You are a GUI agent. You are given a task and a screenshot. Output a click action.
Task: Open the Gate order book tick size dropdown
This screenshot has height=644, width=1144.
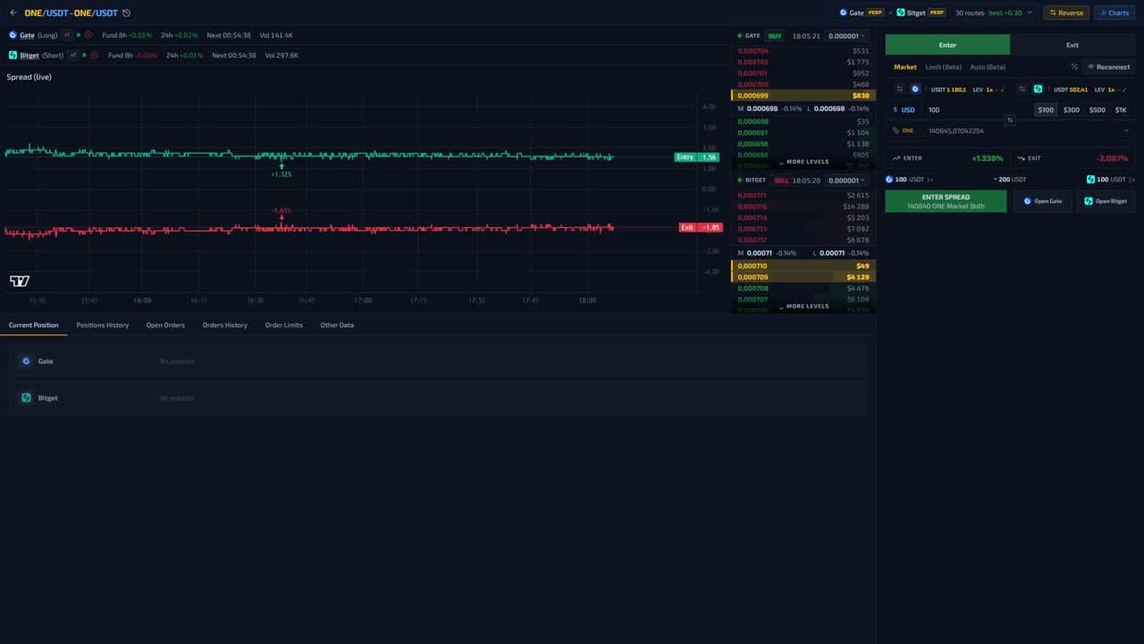pyautogui.click(x=845, y=36)
